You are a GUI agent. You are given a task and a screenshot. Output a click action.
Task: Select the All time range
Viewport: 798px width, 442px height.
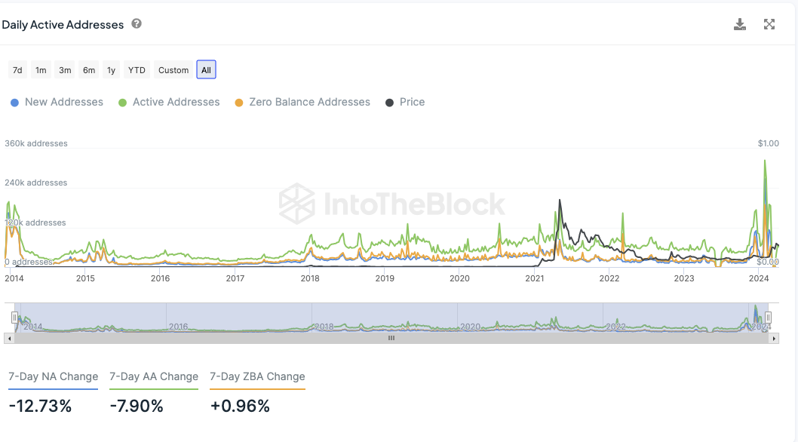(x=206, y=70)
